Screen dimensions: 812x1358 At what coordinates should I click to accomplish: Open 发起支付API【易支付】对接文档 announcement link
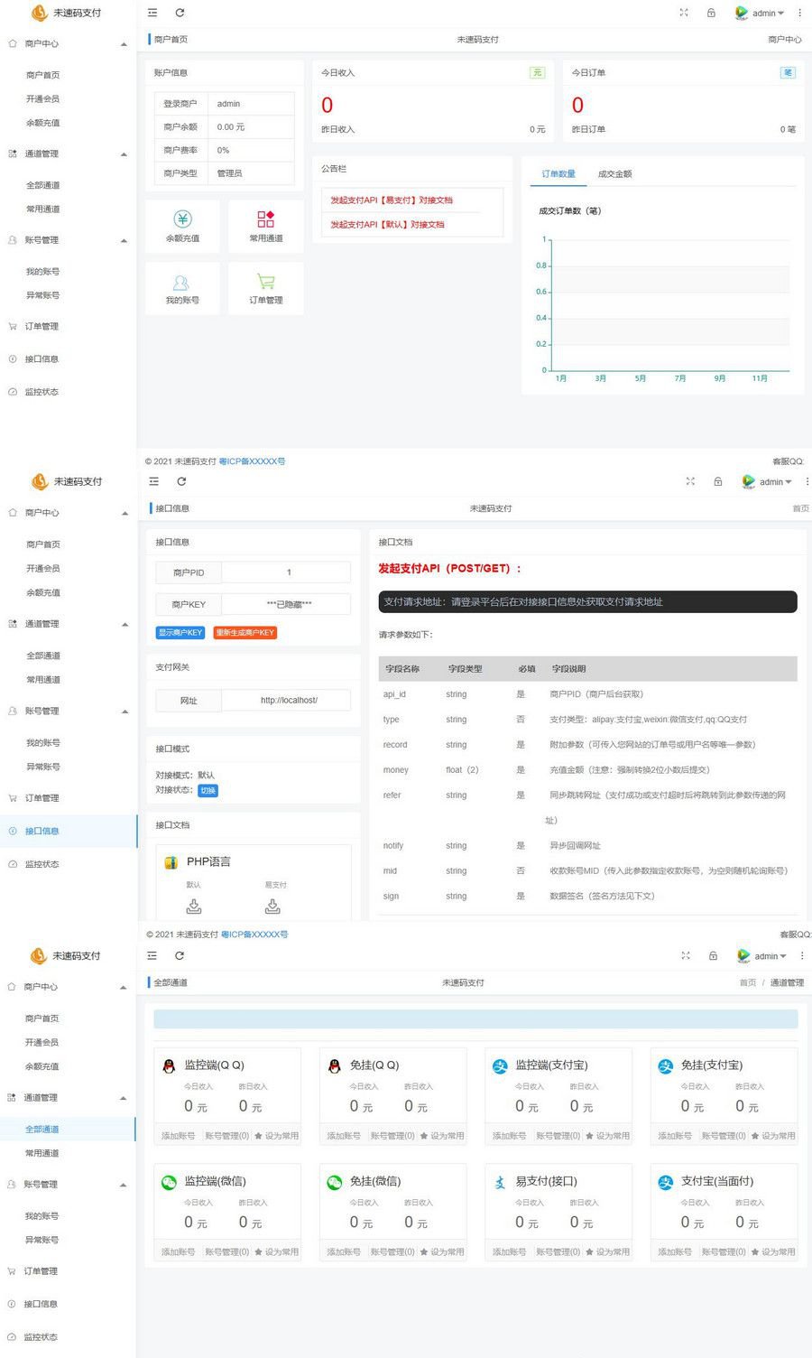click(x=392, y=200)
